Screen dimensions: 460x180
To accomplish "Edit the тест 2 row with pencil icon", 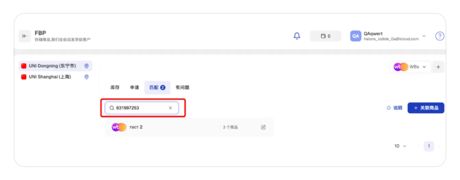I will pyautogui.click(x=263, y=127).
